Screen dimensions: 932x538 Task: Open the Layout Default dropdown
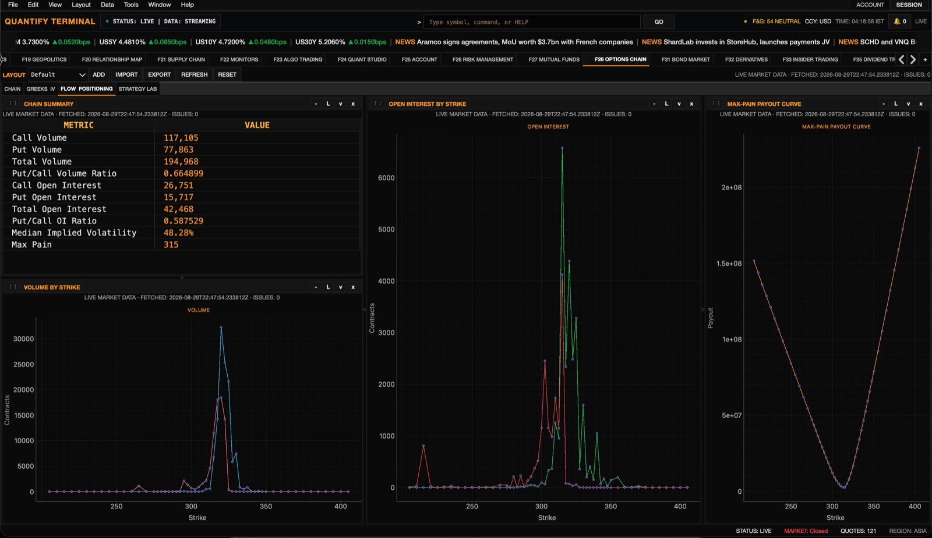coord(58,74)
